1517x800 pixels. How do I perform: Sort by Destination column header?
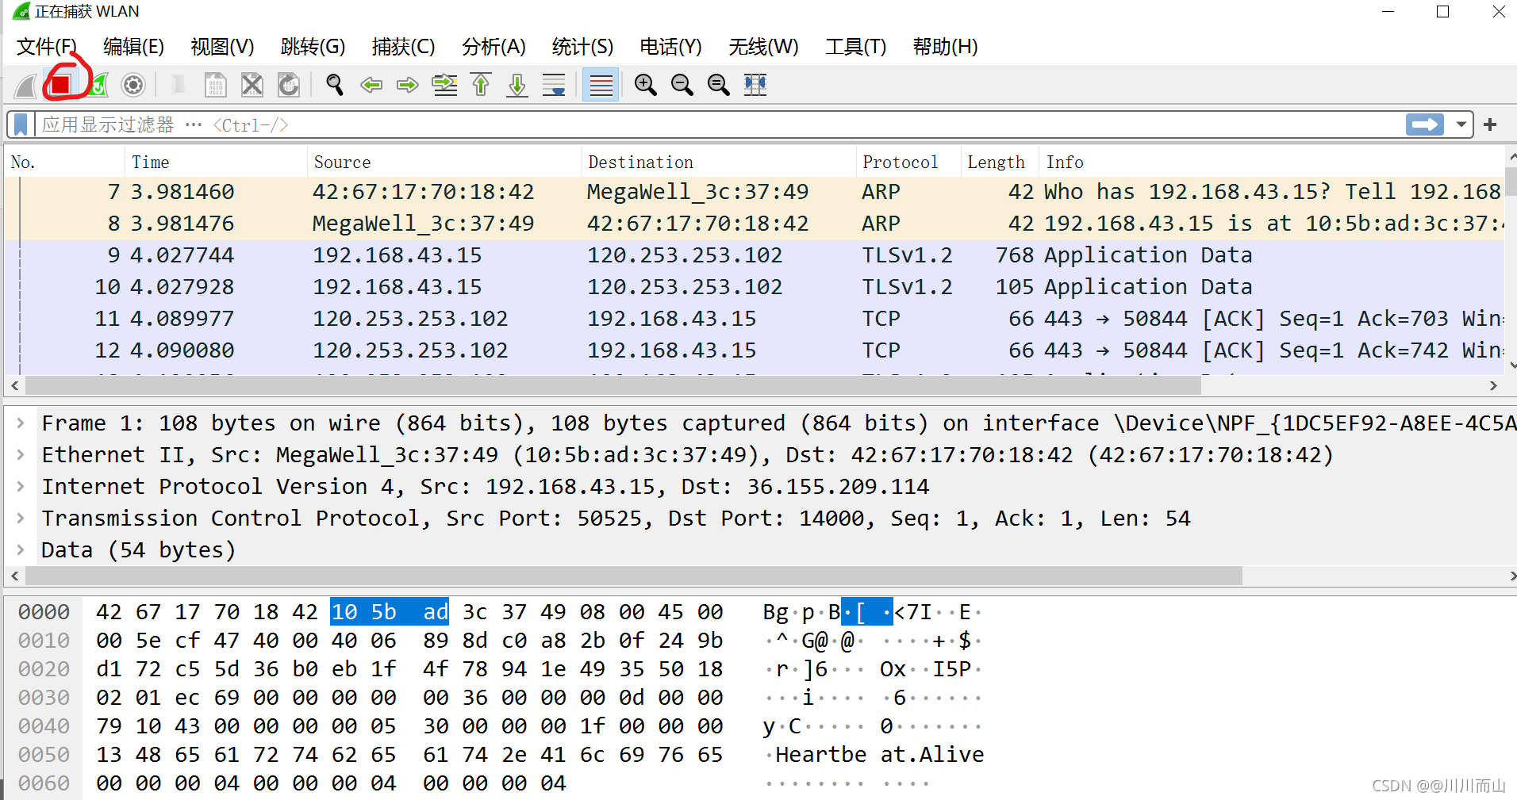point(719,162)
